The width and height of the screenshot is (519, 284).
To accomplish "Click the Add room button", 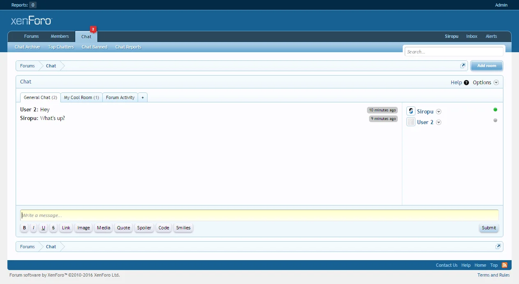I will click(x=487, y=66).
